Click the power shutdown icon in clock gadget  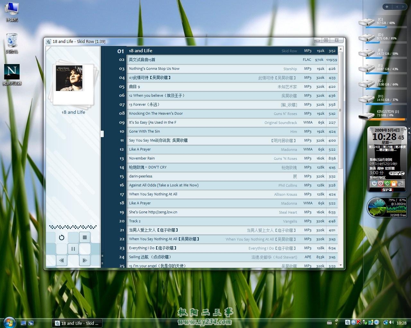tap(374, 184)
